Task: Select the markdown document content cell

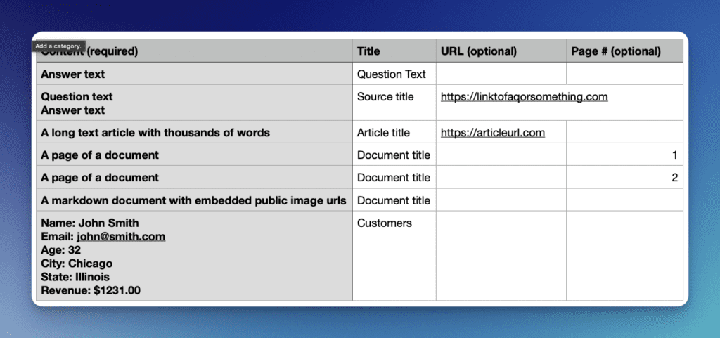Action: pyautogui.click(x=193, y=201)
